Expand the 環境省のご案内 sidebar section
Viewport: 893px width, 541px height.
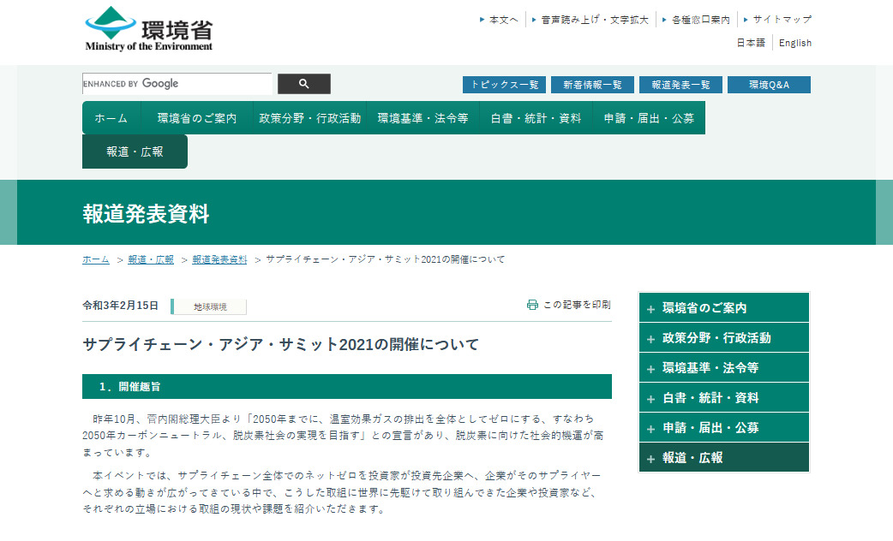(723, 308)
